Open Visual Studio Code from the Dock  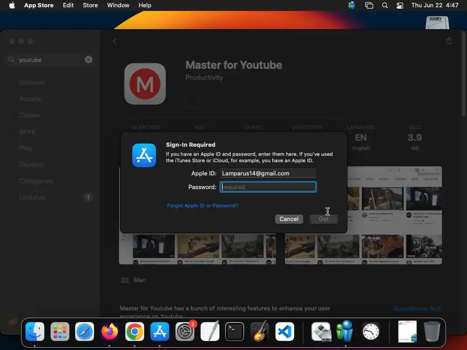click(285, 331)
